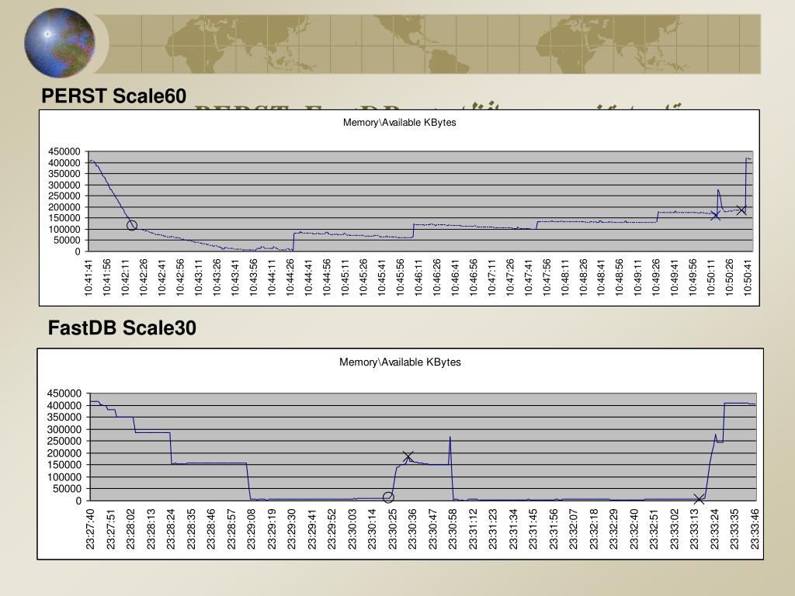Click the 23:32:40 time label
This screenshot has height=596, width=795.
coord(634,529)
